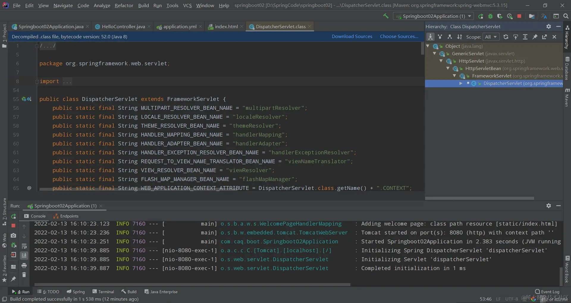Open Hierarchy panel settings gear
Image resolution: width=571 pixels, height=303 pixels.
tap(549, 26)
